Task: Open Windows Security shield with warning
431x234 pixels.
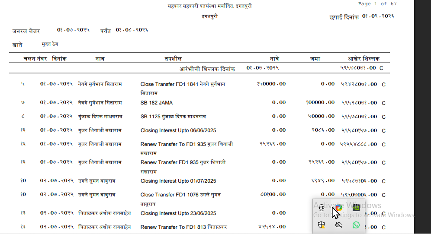Action: [x=322, y=225]
